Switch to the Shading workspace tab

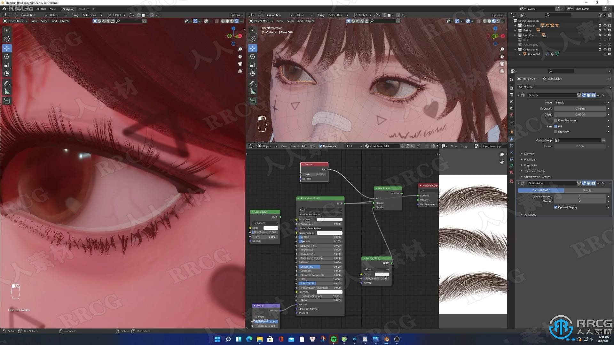(83, 9)
